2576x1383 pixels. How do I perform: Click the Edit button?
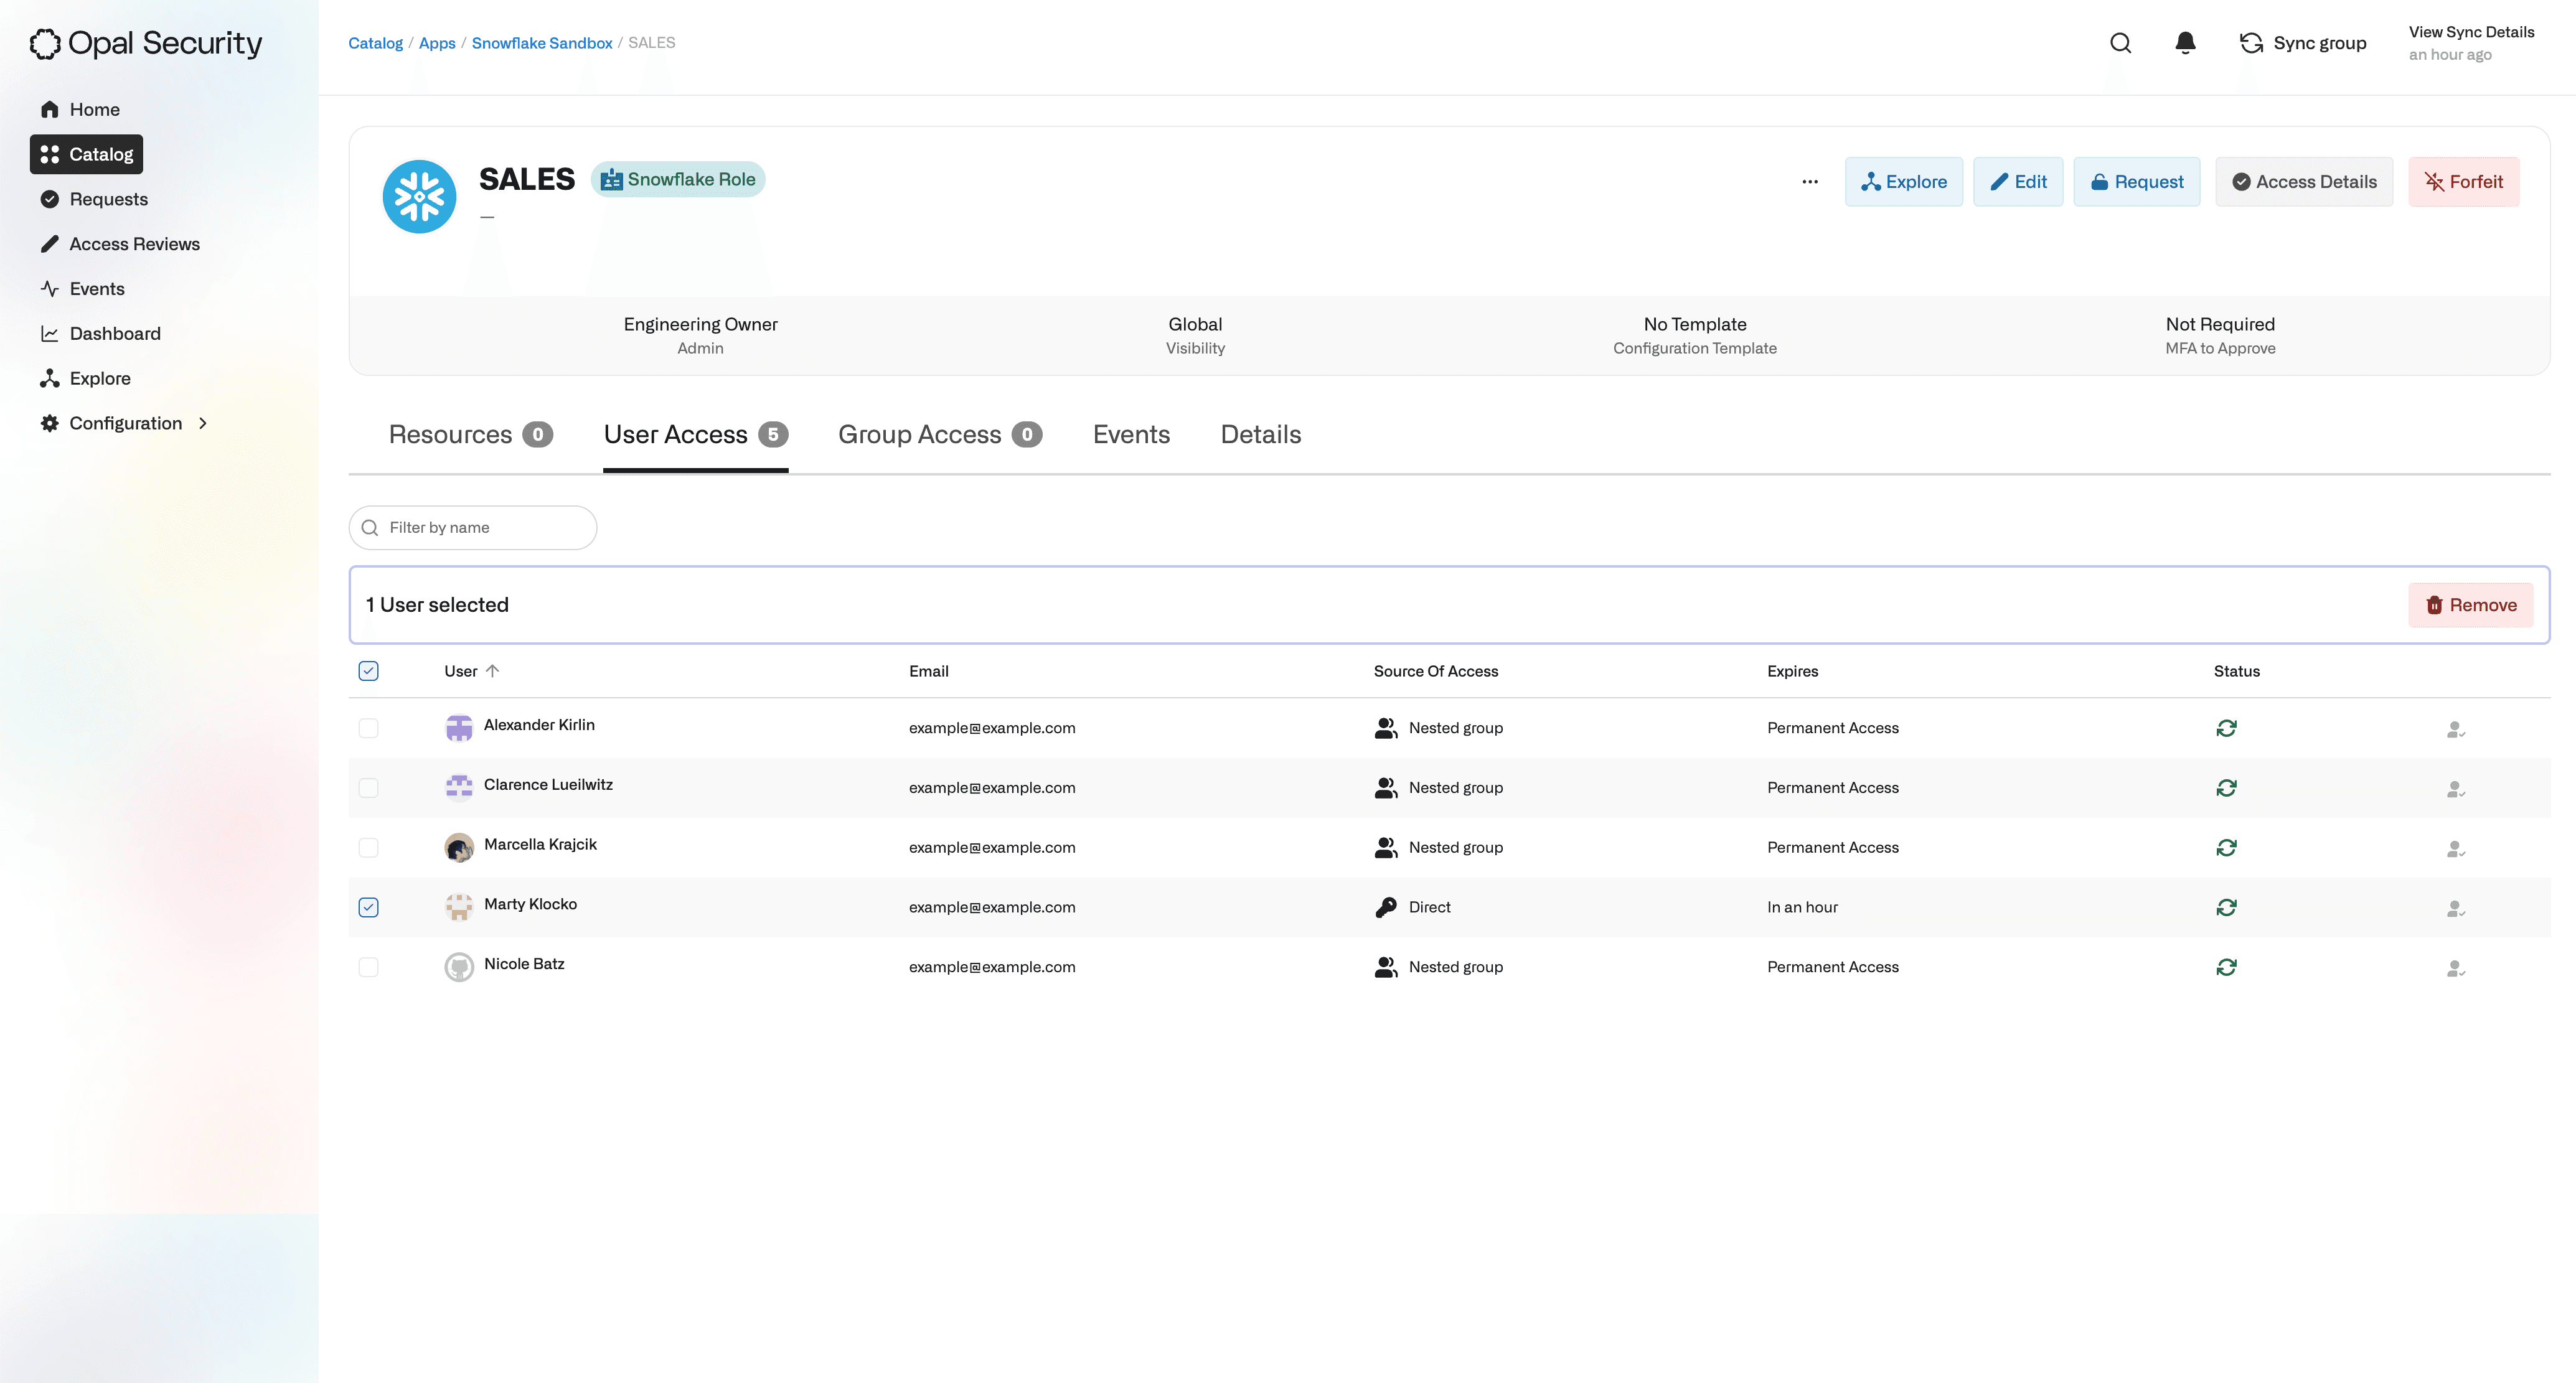point(2017,182)
